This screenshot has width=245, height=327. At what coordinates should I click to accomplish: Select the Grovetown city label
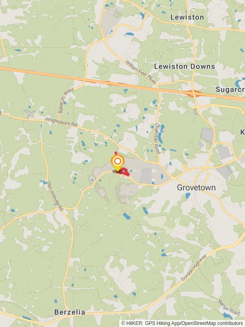click(x=196, y=188)
